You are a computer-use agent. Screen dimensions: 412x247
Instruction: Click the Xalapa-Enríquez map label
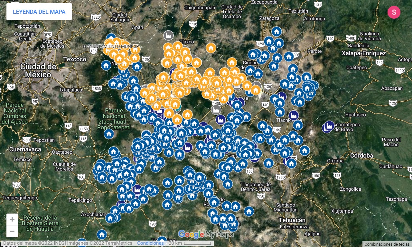pos(364,53)
